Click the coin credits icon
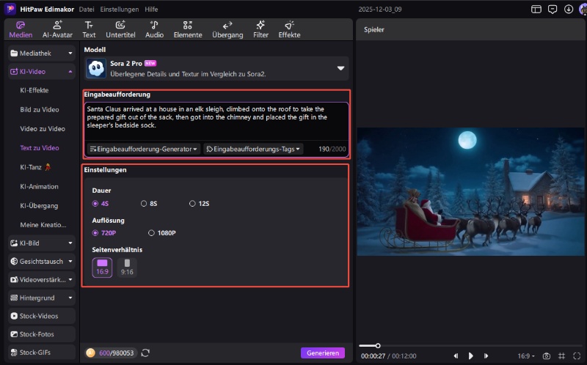This screenshot has width=587, height=365. coord(90,353)
